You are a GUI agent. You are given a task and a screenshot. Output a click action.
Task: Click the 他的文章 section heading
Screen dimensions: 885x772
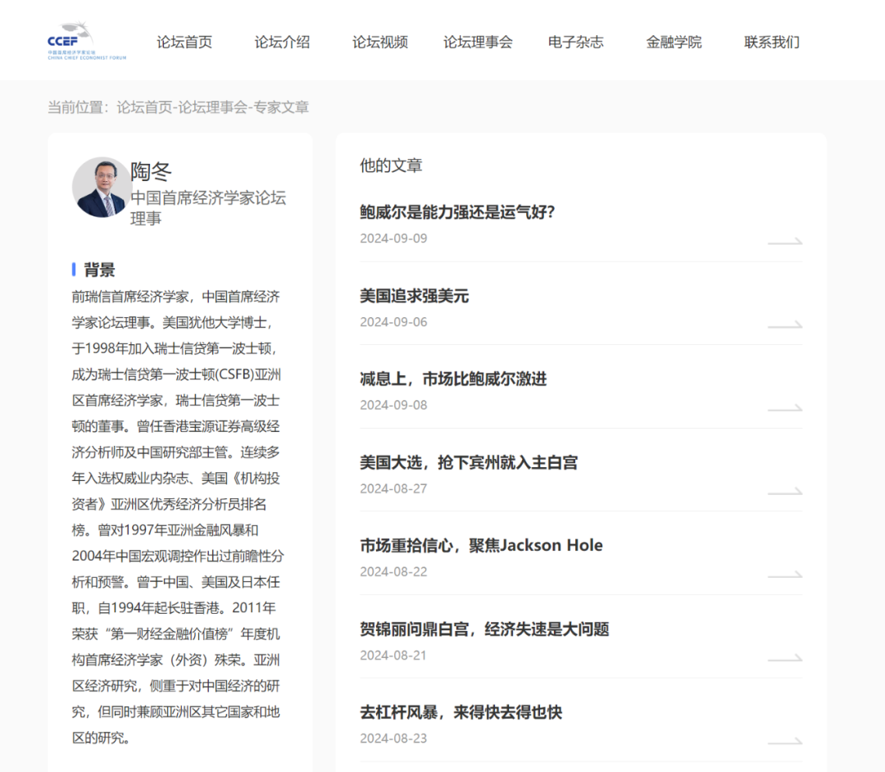click(x=391, y=166)
